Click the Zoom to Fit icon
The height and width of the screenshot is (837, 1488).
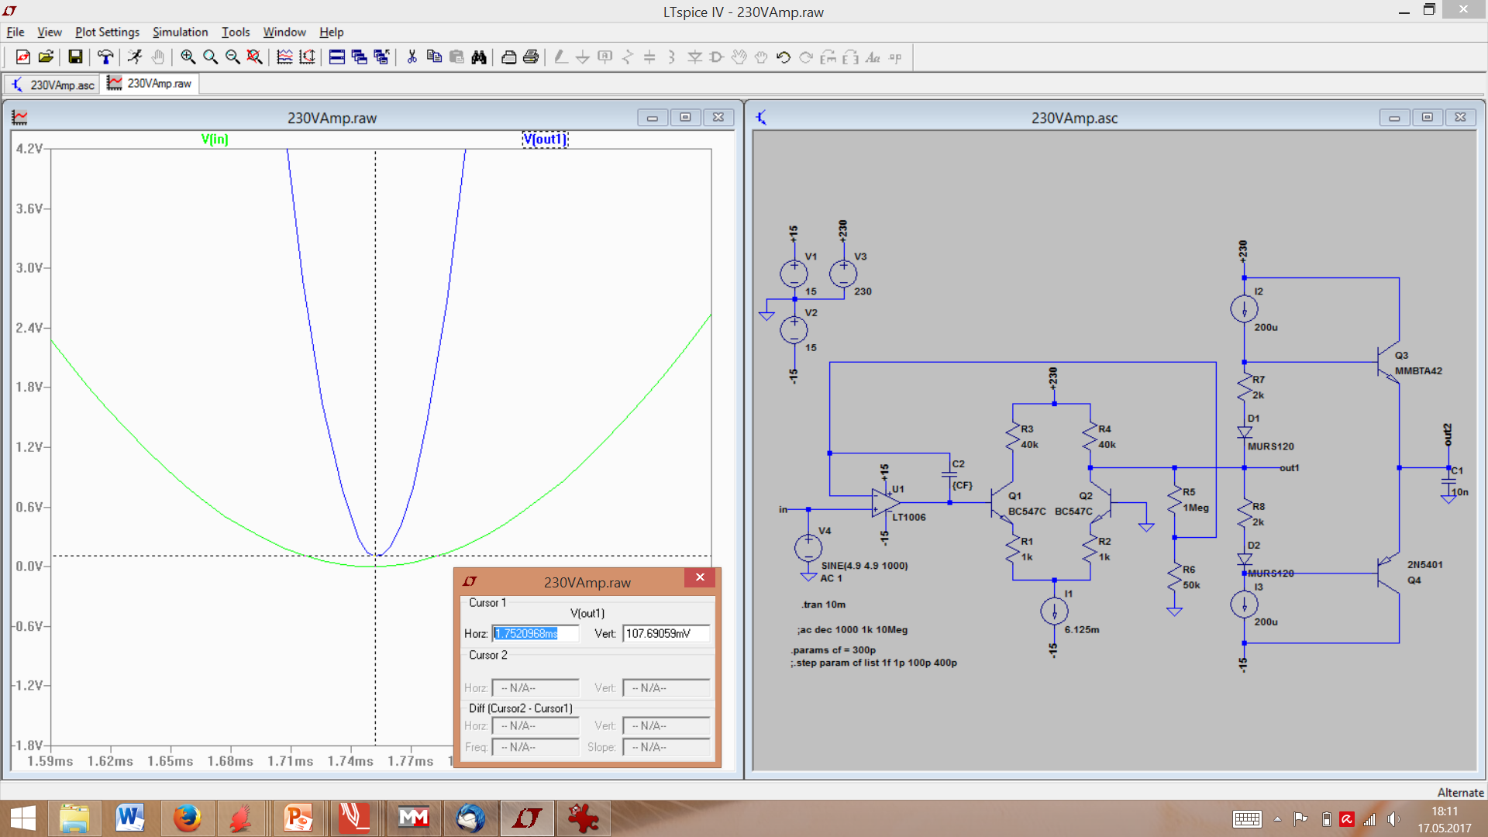(x=254, y=57)
